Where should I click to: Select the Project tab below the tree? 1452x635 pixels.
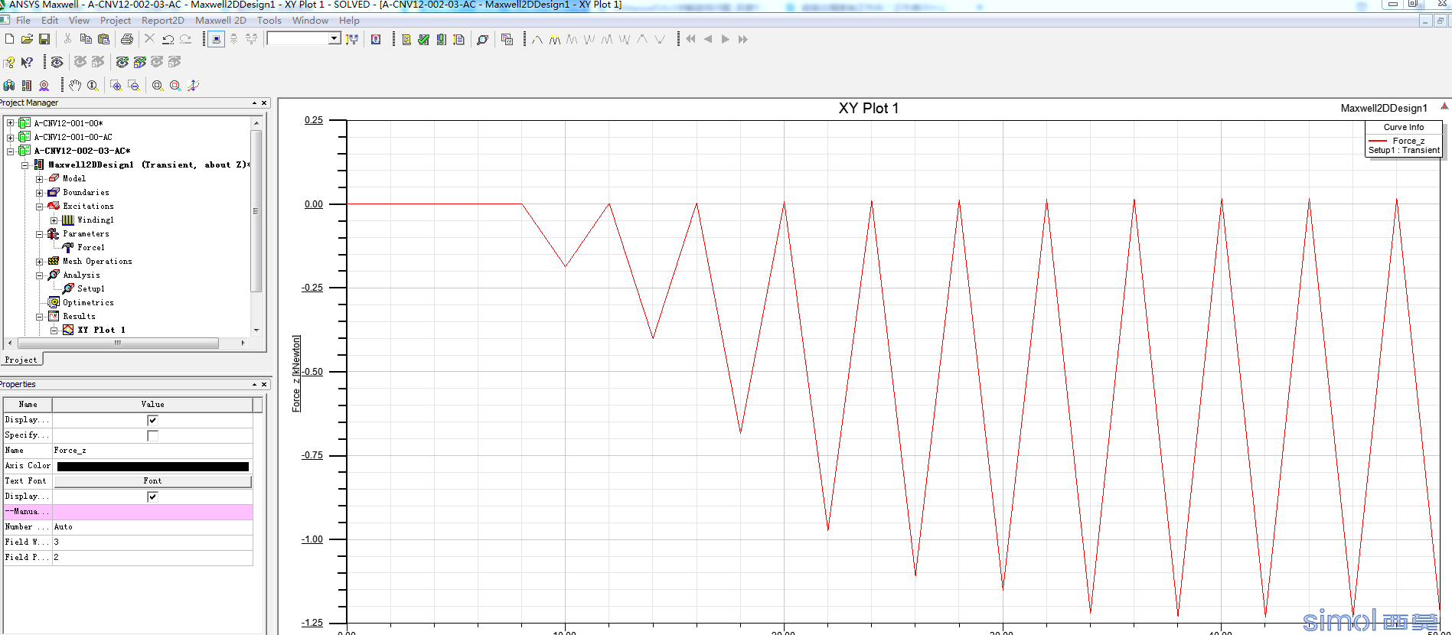[21, 360]
